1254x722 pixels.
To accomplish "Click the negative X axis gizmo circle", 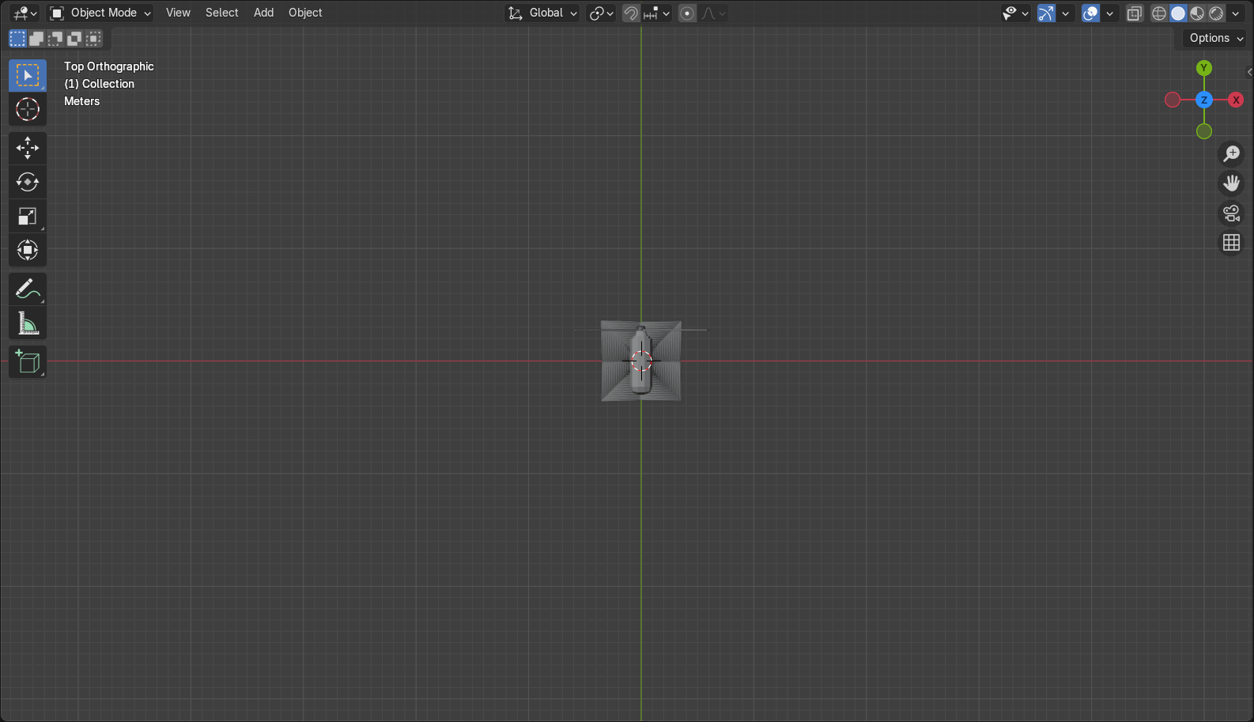I will coord(1173,100).
